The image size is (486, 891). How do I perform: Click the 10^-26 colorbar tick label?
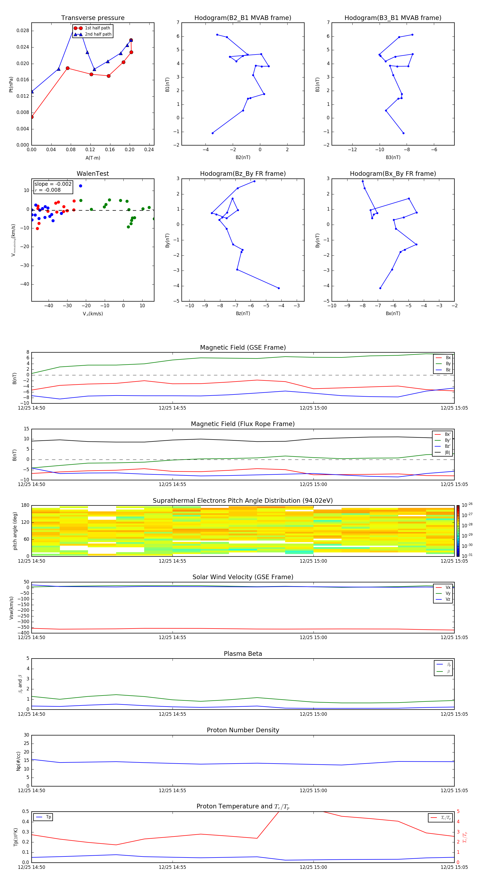pos(467,505)
